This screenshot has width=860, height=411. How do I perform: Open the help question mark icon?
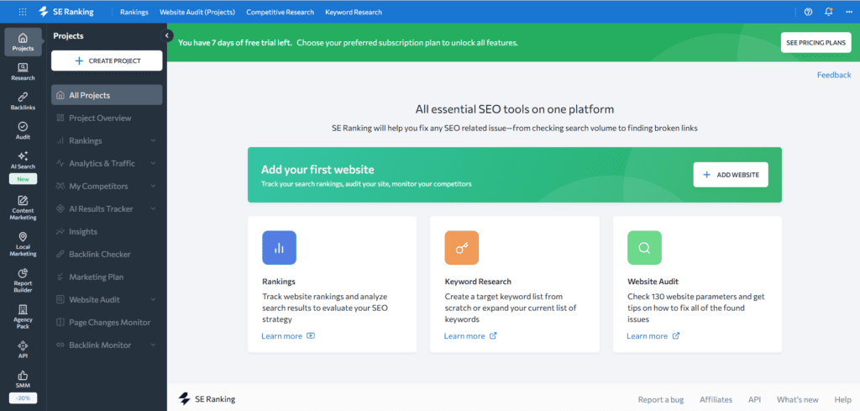[x=808, y=12]
